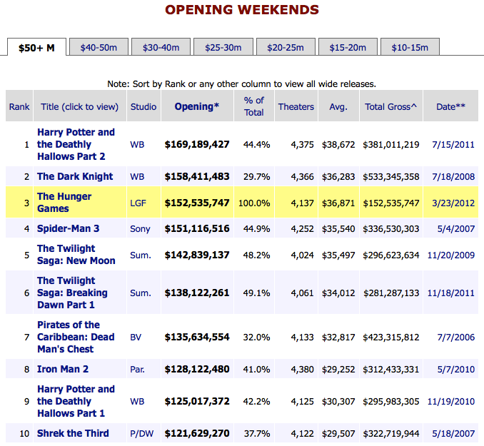The image size is (484, 446).
Task: Open the $10-15m tab
Action: tap(410, 48)
